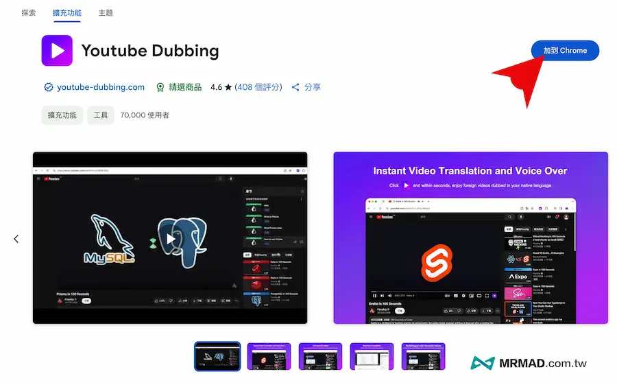Select the third carousel thumbnail
The width and height of the screenshot is (617, 385).
[320, 356]
